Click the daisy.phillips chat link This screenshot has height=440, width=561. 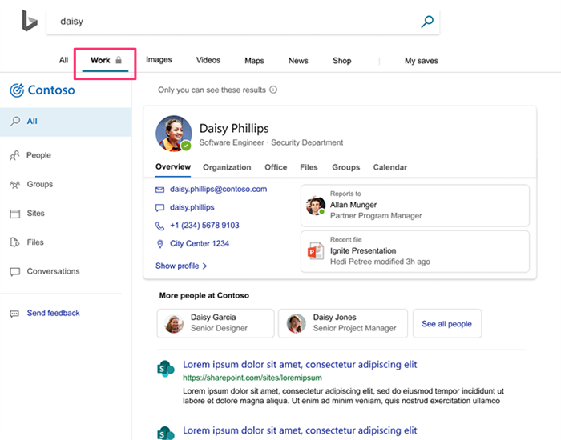(x=192, y=207)
